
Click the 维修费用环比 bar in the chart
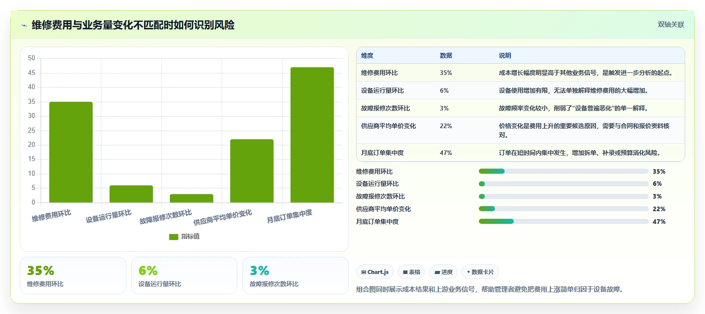coord(71,152)
